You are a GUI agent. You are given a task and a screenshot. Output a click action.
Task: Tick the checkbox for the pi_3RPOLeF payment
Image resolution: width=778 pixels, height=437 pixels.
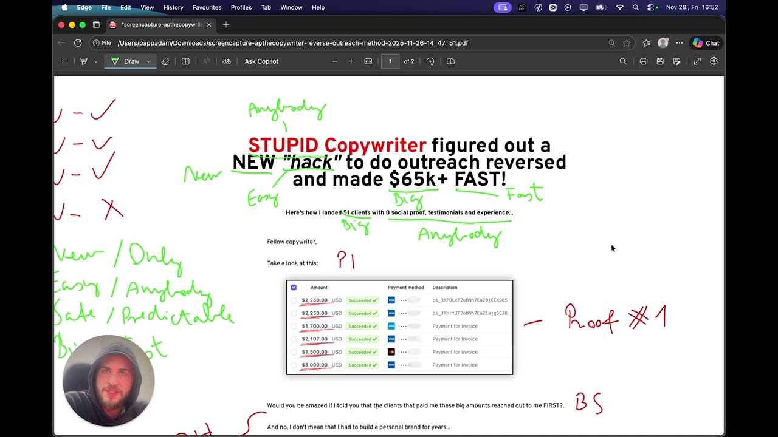(x=294, y=300)
